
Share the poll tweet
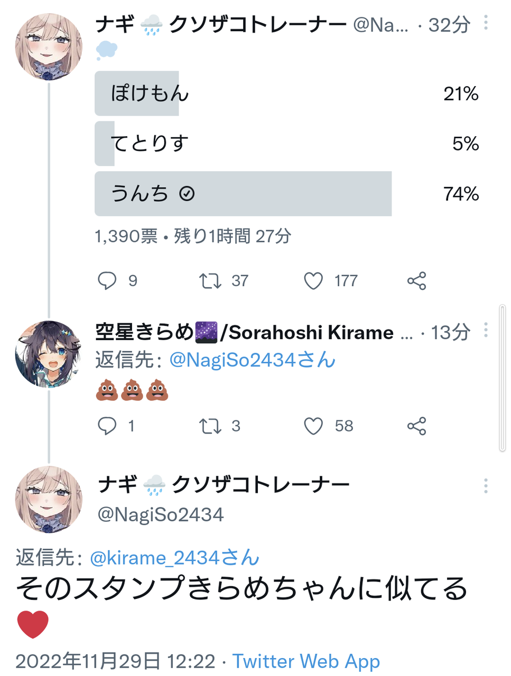(x=416, y=280)
